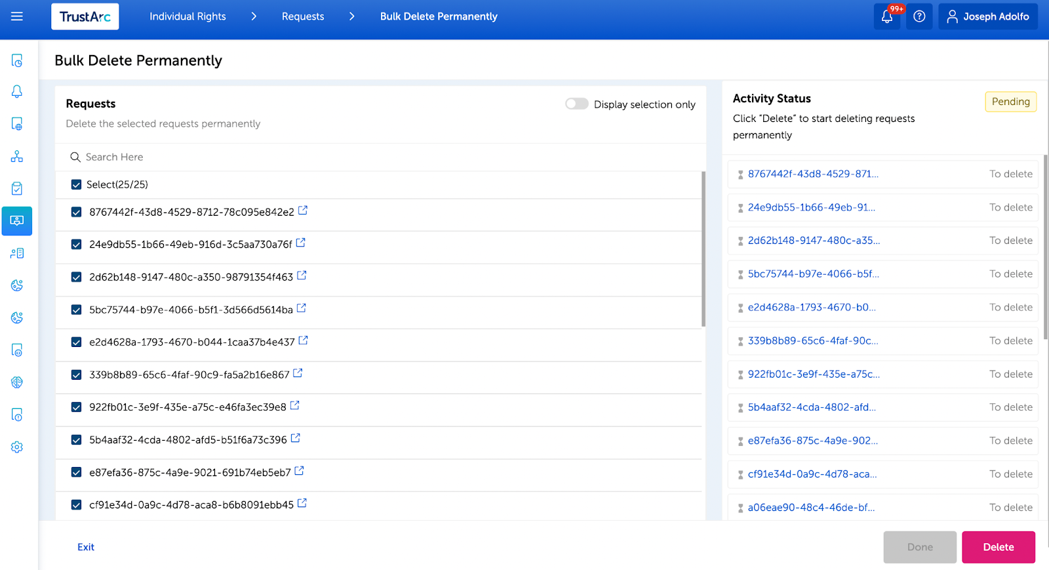The width and height of the screenshot is (1049, 570).
Task: Open the sidebar bell alerts icon
Action: [x=17, y=92]
